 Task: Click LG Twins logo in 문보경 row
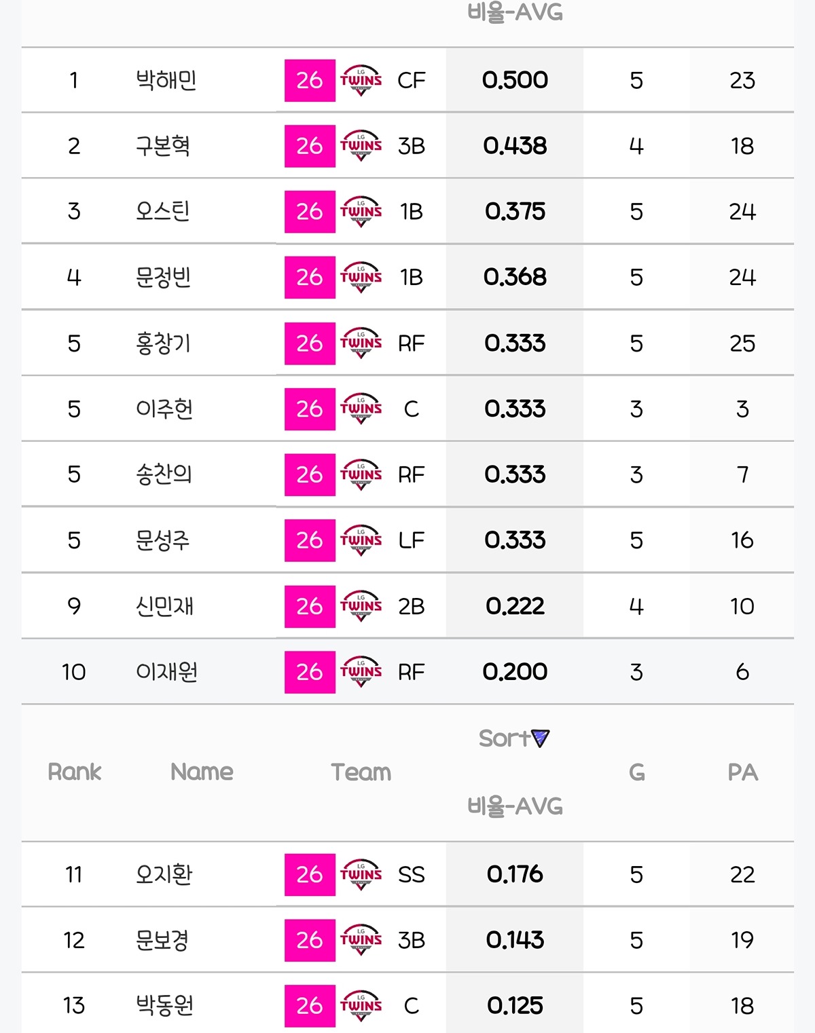pyautogui.click(x=361, y=940)
